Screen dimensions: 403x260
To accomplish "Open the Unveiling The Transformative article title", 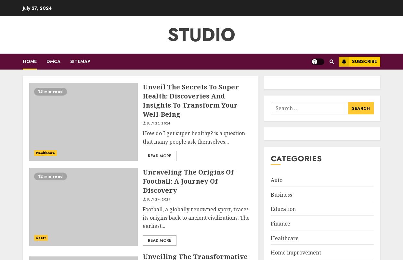I will (195, 256).
